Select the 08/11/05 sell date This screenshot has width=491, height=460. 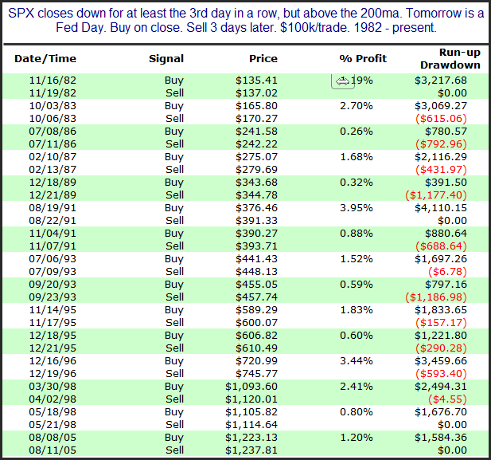click(x=53, y=450)
